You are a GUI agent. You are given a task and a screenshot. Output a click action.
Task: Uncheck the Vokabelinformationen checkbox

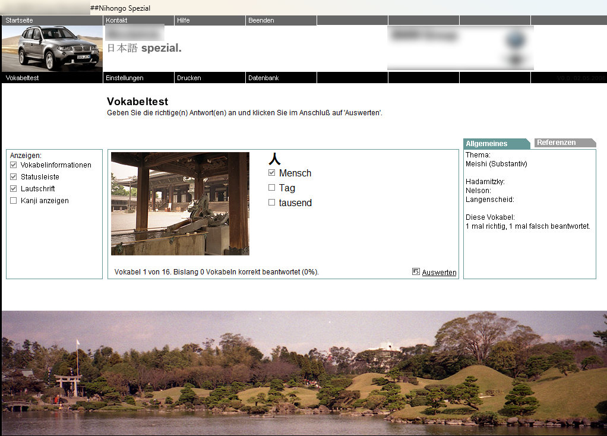(14, 165)
